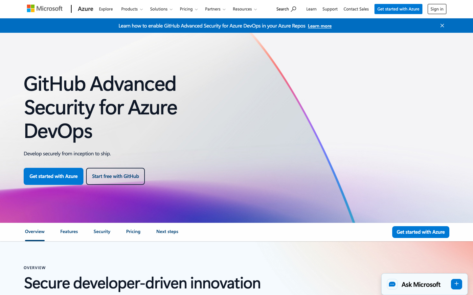Screen dimensions: 473x295
Task: Click 'Develop securely from inception to ship.' text
Action: click(x=67, y=153)
